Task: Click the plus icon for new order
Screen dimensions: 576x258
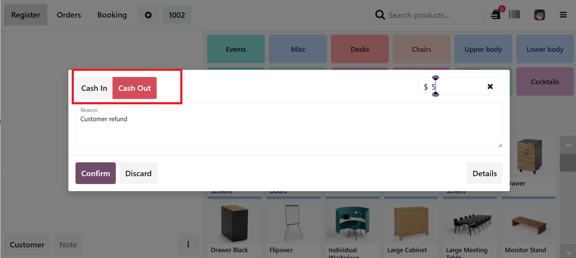Action: coord(148,15)
